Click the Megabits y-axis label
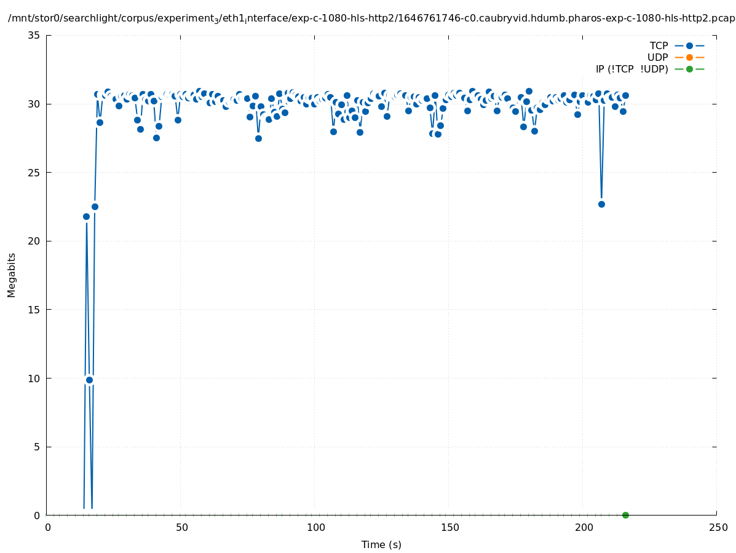This screenshot has height=553, width=736. pyautogui.click(x=12, y=275)
